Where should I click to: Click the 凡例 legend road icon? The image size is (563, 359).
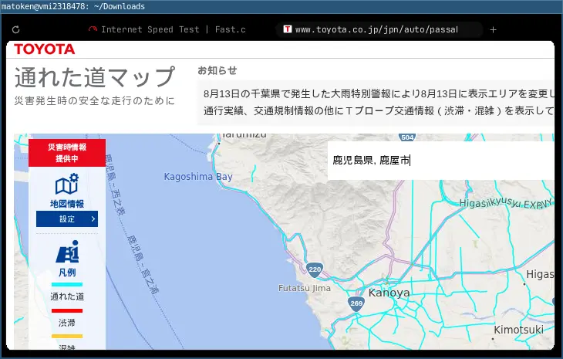pos(68,252)
